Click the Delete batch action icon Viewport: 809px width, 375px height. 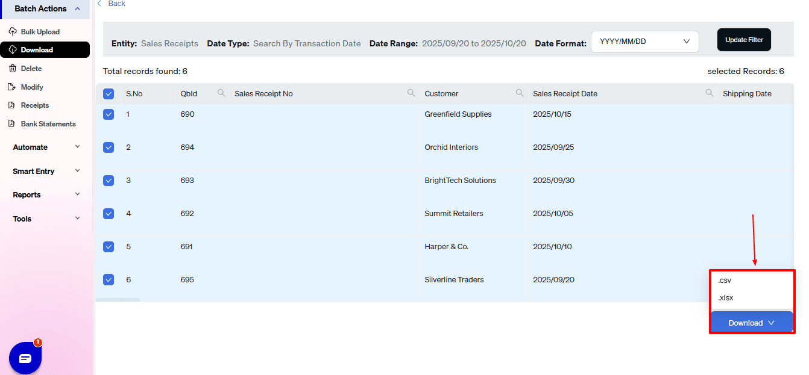pos(13,68)
